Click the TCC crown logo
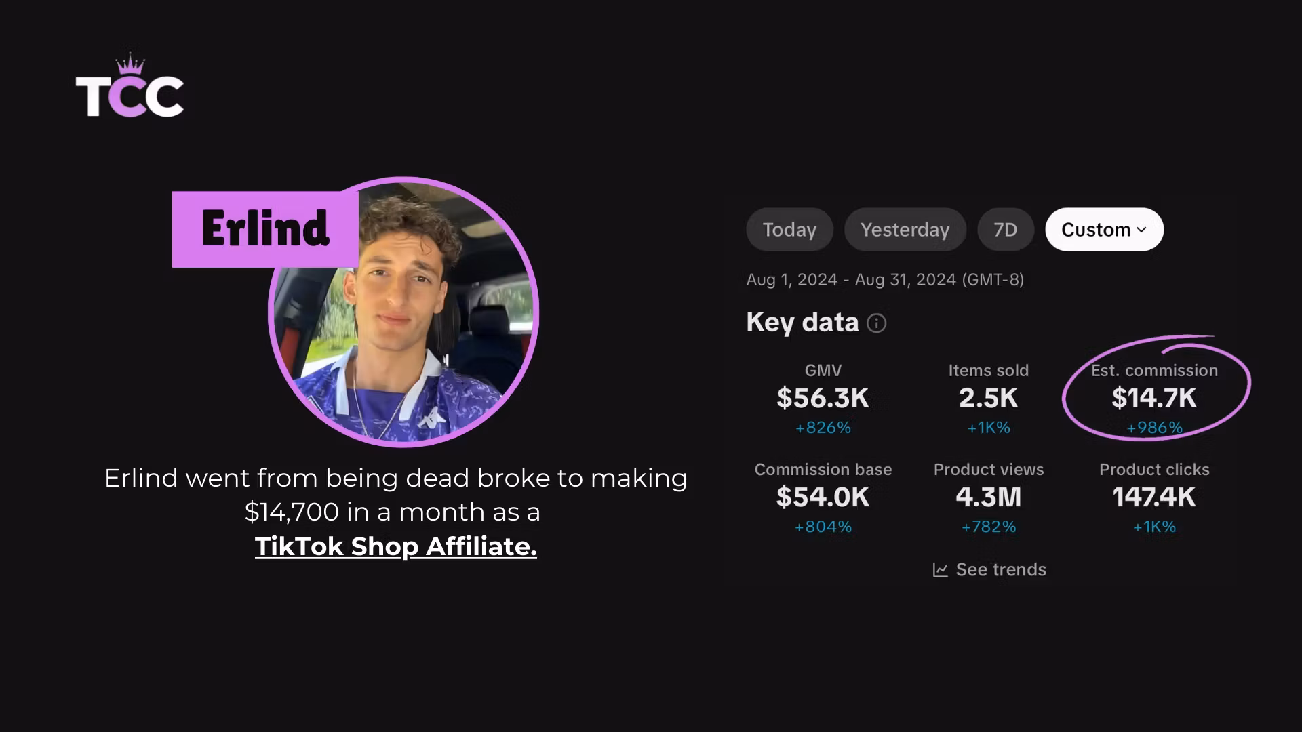Image resolution: width=1302 pixels, height=732 pixels. point(130,86)
